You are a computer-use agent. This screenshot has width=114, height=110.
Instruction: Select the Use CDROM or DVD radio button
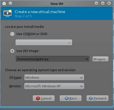[x=12, y=34]
